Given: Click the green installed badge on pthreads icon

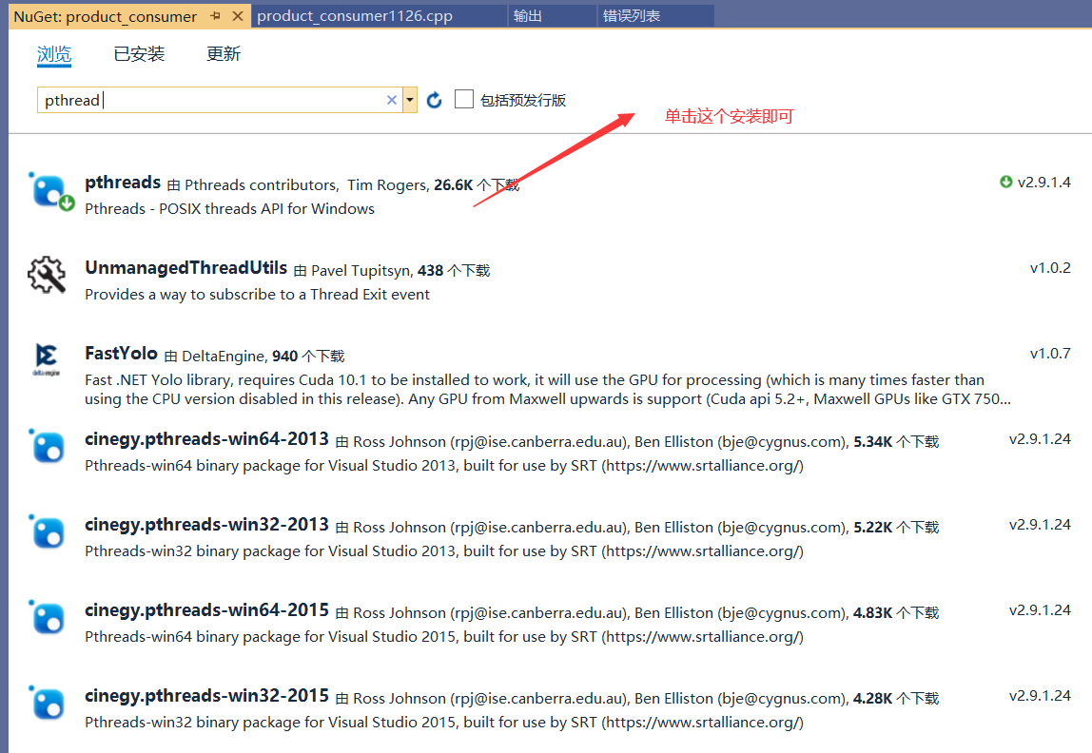Looking at the screenshot, I should click(65, 202).
